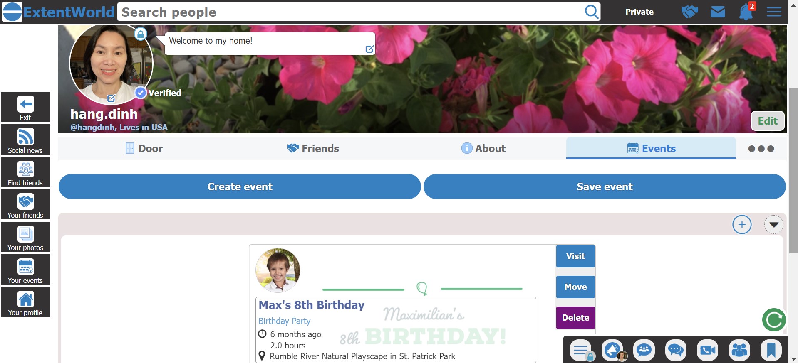Click the boy's event photo thumbnail
The width and height of the screenshot is (798, 363).
coord(278,270)
